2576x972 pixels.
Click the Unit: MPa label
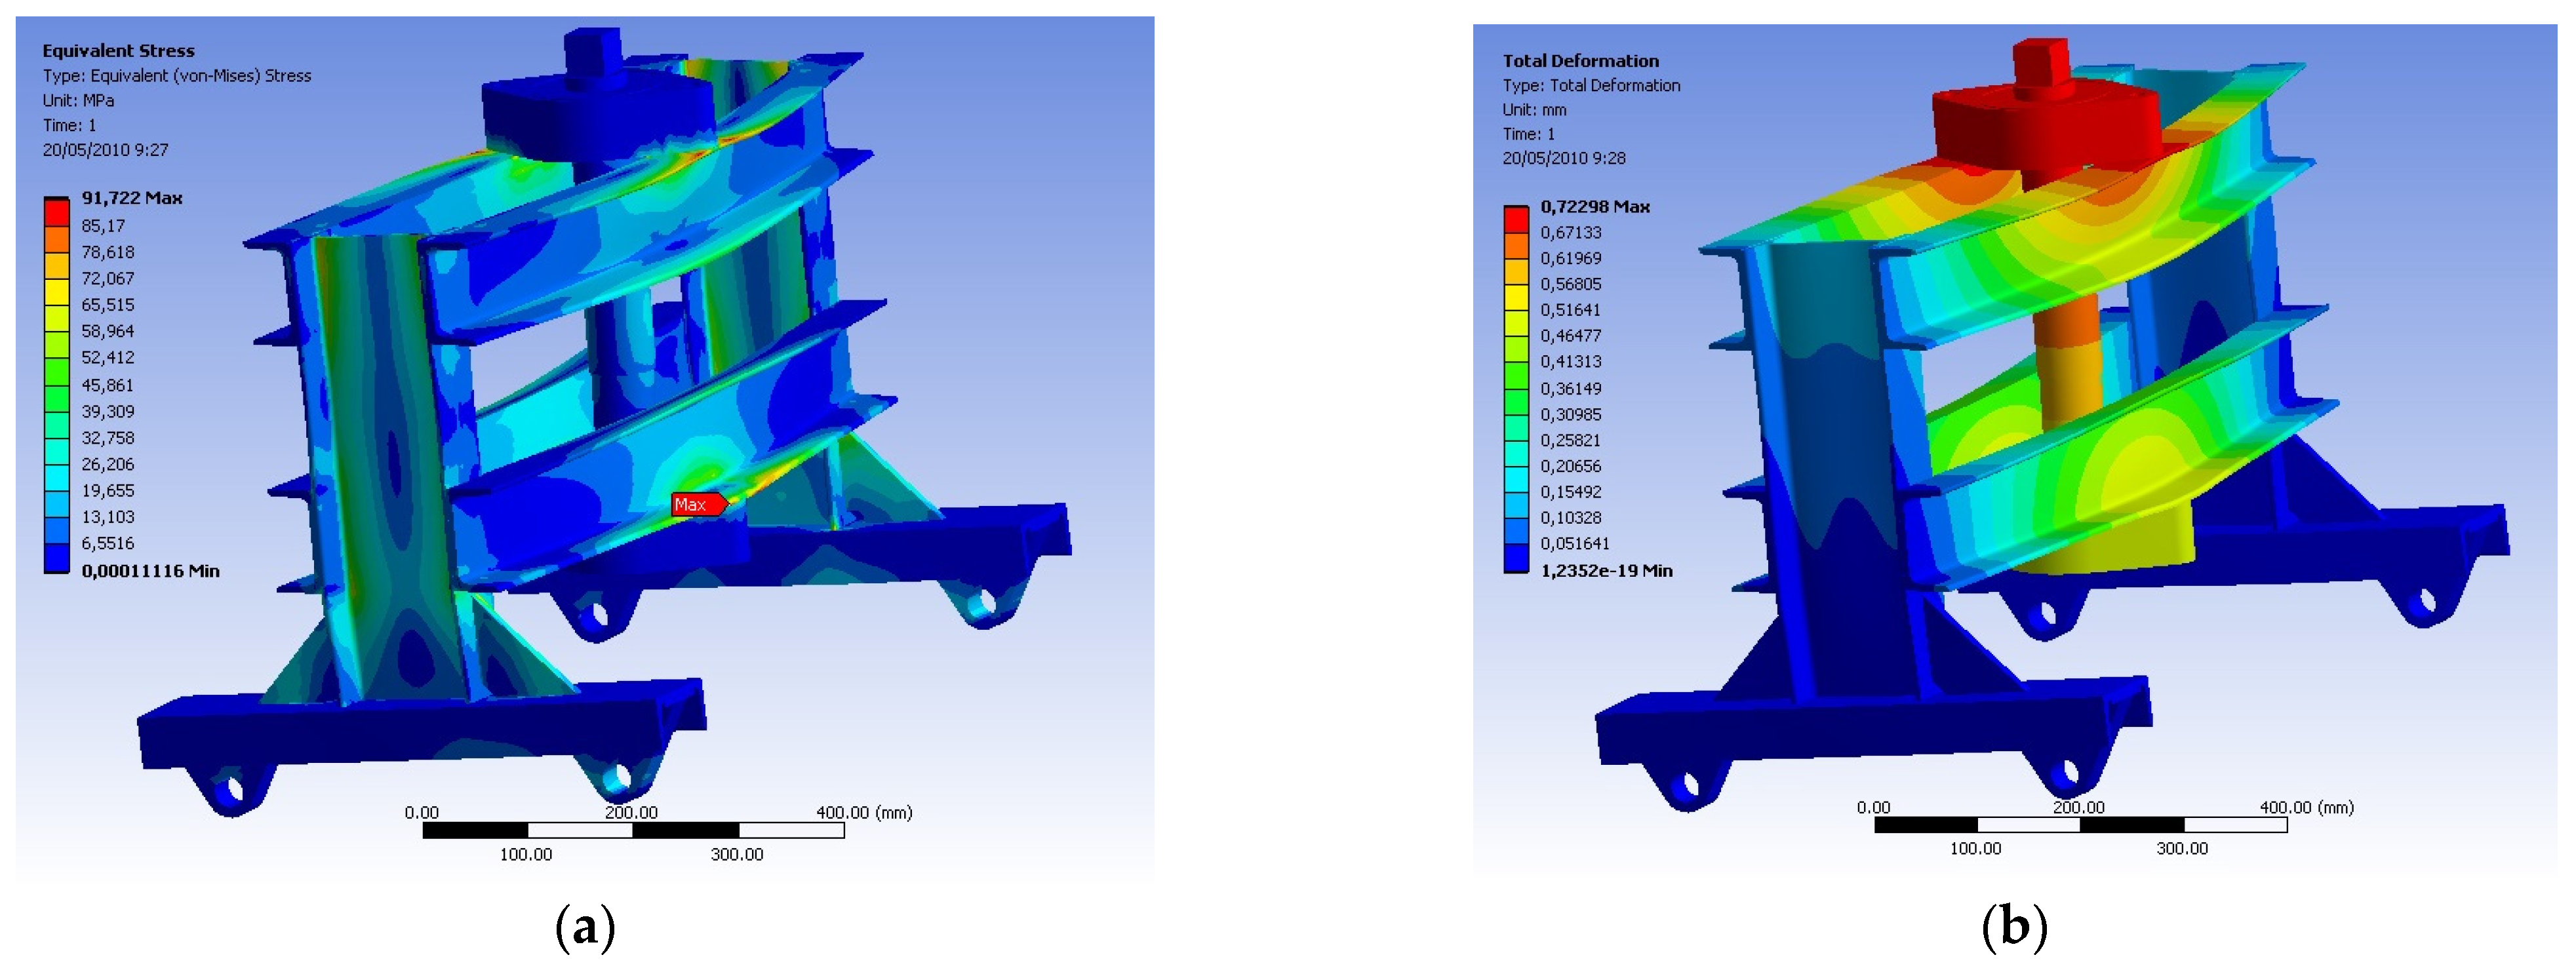click(78, 100)
